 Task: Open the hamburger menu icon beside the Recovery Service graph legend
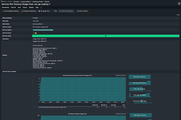click(x=35, y=107)
